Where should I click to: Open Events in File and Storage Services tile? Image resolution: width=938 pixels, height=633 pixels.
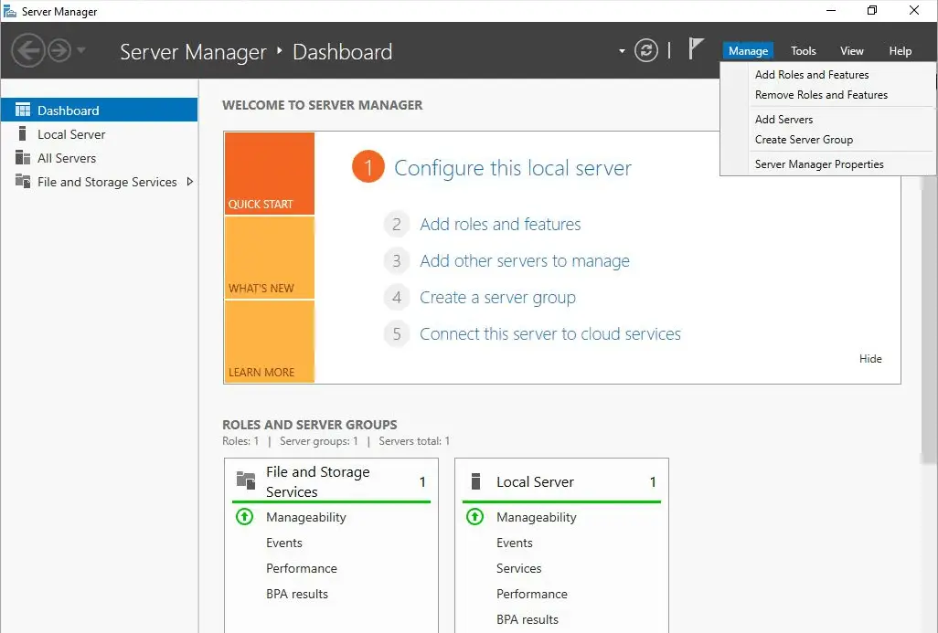coord(284,543)
